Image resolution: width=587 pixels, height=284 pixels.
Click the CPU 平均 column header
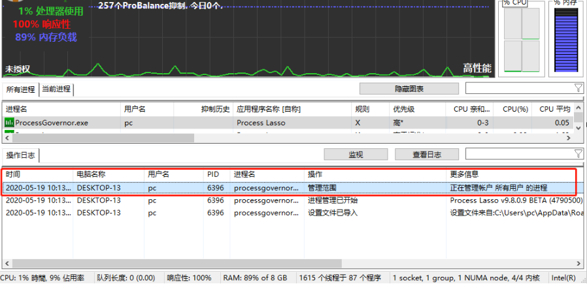click(552, 110)
